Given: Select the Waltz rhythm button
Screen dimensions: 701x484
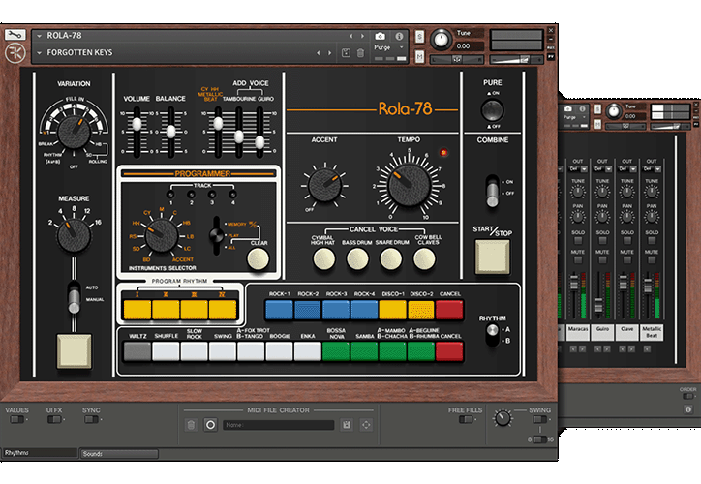Looking at the screenshot, I should pyautogui.click(x=137, y=351).
